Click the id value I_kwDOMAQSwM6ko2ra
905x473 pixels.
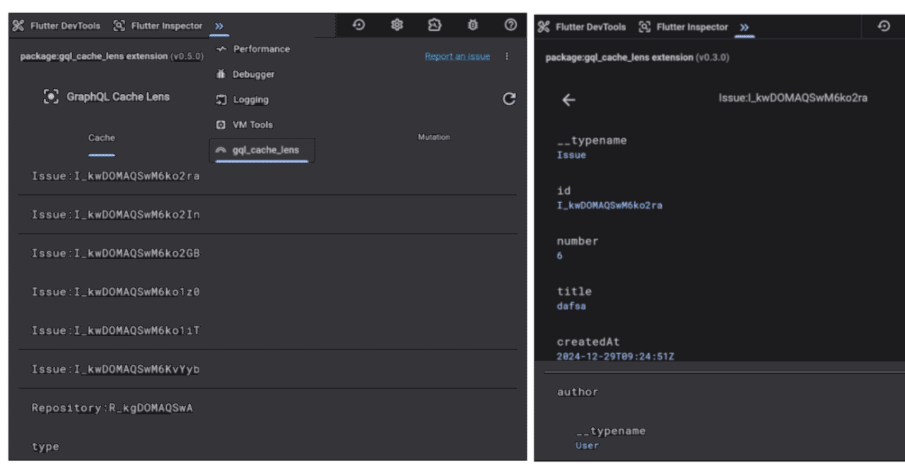pyautogui.click(x=609, y=206)
